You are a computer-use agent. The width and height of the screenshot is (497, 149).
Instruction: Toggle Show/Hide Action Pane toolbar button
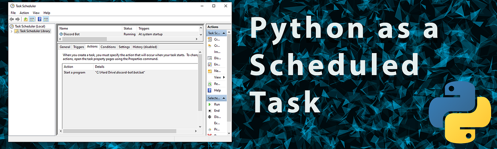(46, 19)
